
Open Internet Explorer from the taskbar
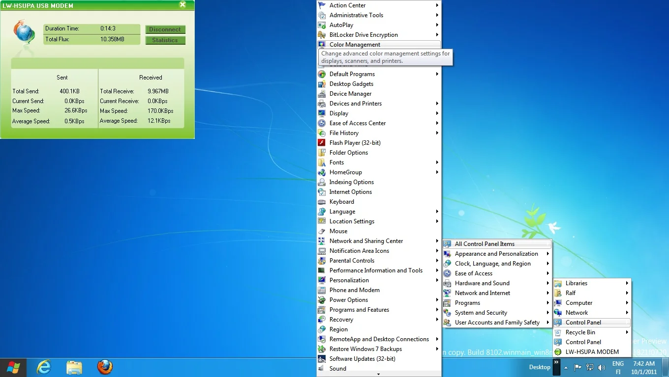[x=44, y=367]
